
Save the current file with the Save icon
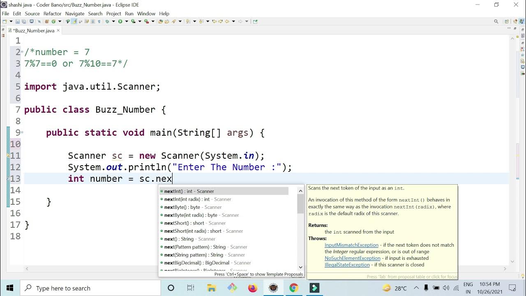(18, 21)
